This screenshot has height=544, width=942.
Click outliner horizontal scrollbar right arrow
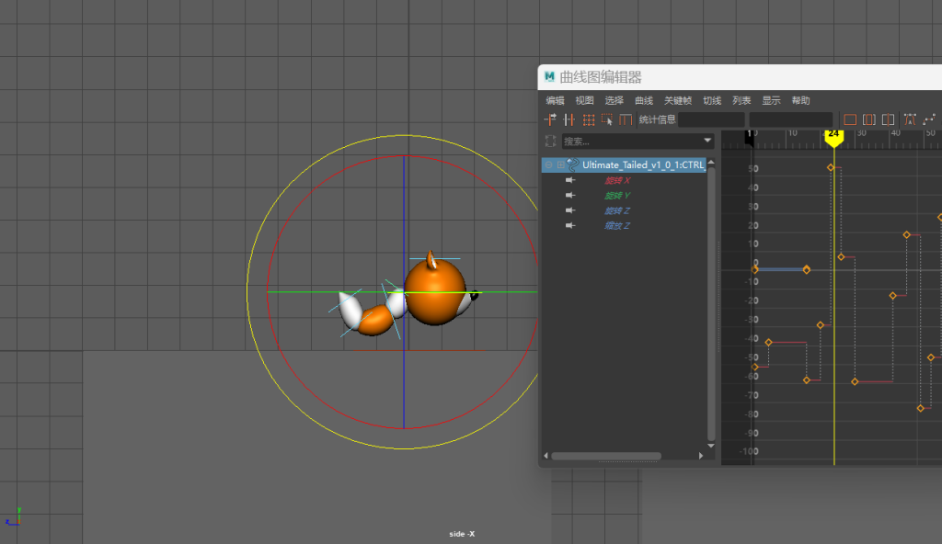click(x=701, y=456)
